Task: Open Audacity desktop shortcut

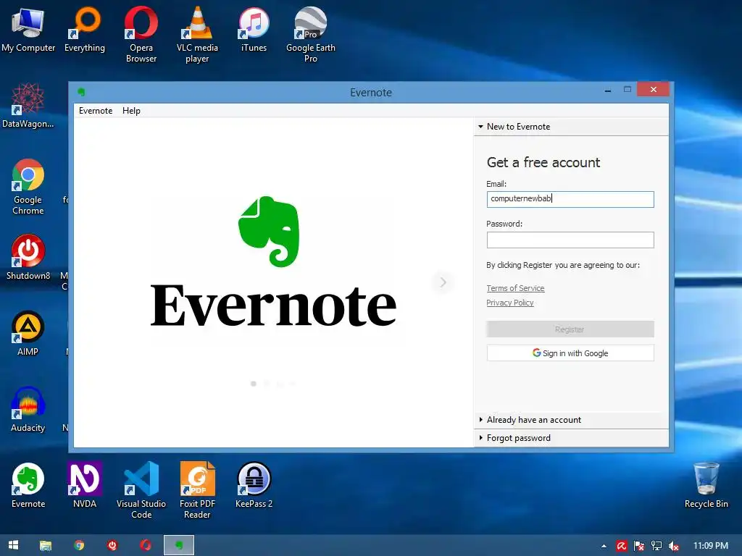Action: [x=28, y=409]
